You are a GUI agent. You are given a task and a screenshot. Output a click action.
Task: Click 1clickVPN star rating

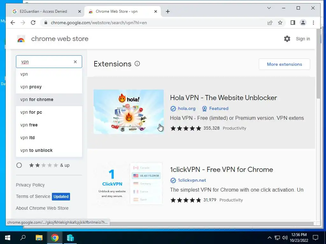[x=186, y=200]
